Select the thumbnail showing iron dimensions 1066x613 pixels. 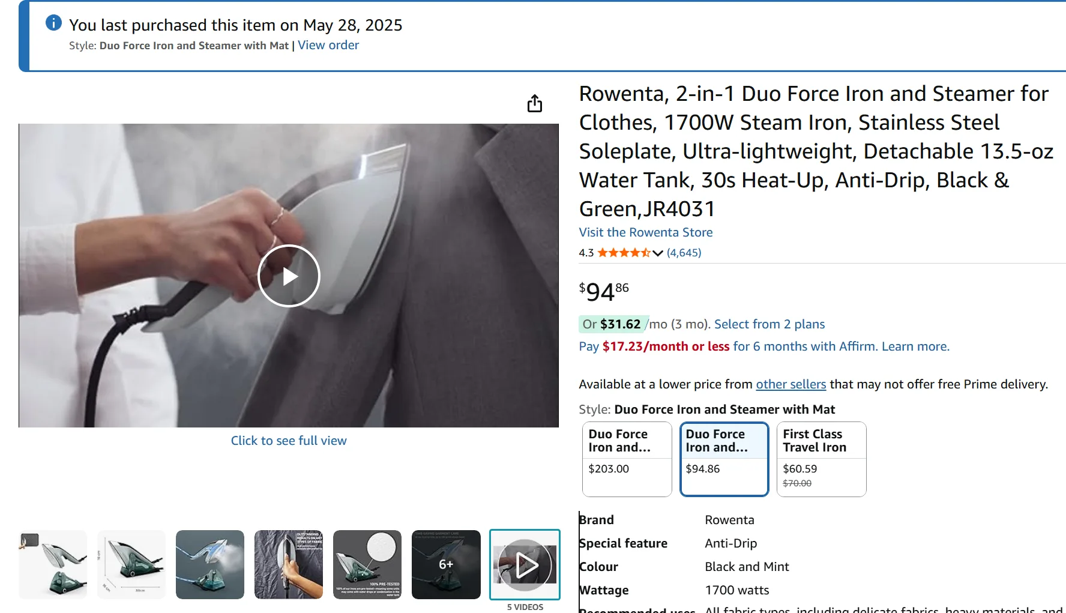pyautogui.click(x=131, y=564)
